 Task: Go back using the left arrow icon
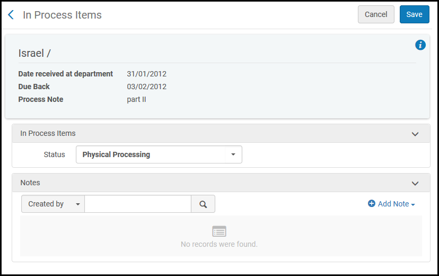(x=11, y=15)
